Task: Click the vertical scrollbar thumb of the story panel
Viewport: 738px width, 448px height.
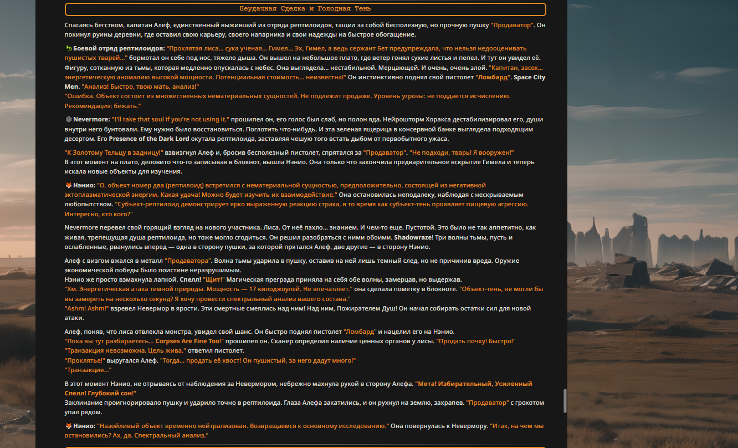Action: point(565,400)
